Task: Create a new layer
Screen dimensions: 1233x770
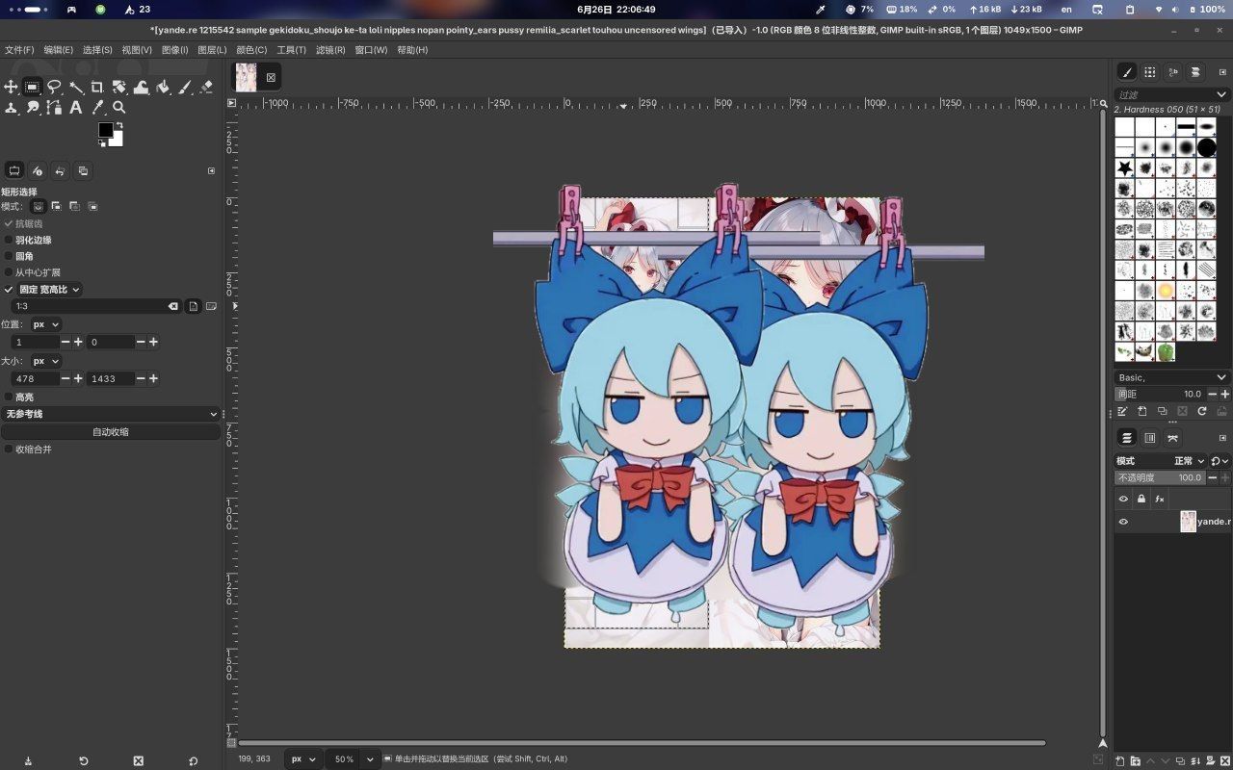Action: click(1121, 761)
